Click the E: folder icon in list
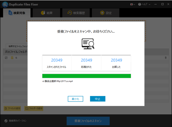The height and width of the screenshot is (127, 172). [x=12, y=58]
